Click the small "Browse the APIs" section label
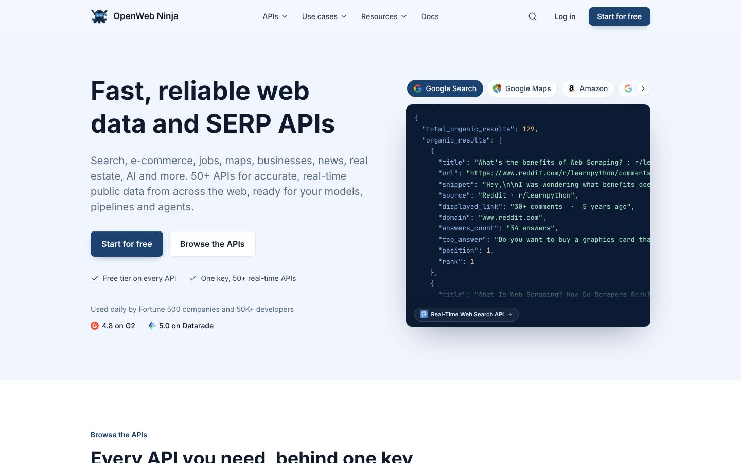This screenshot has width=741, height=463. pos(119,435)
